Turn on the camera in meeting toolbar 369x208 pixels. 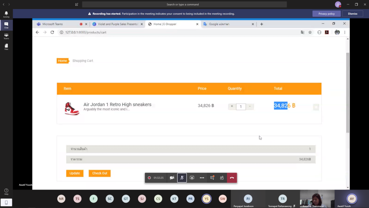tap(172, 178)
